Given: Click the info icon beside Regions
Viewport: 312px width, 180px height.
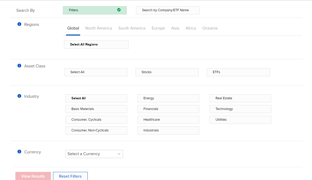Looking at the screenshot, I should click(x=19, y=24).
